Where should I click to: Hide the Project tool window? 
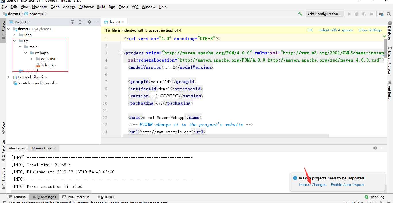coord(97,22)
